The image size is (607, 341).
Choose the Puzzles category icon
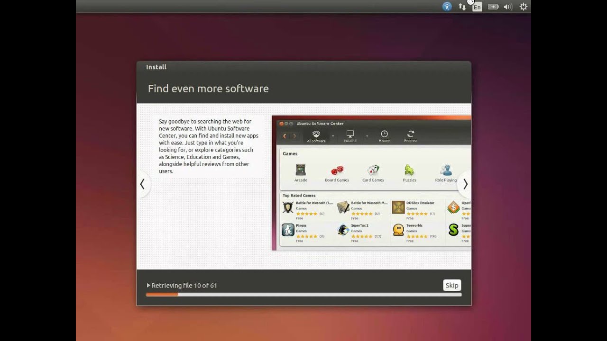pos(409,170)
